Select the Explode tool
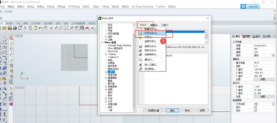The width and height of the screenshot is (277, 123). 5,78
